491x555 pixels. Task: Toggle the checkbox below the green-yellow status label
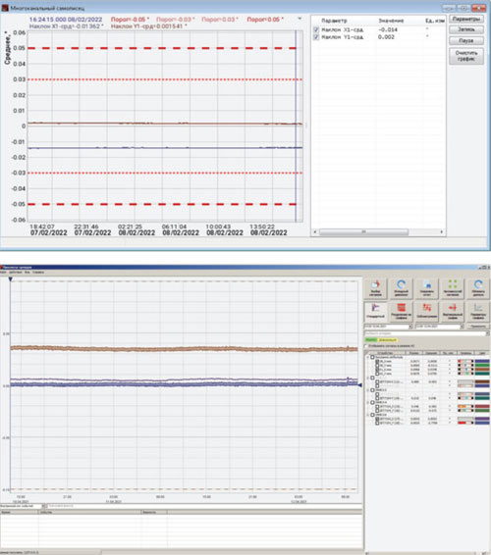(366, 346)
